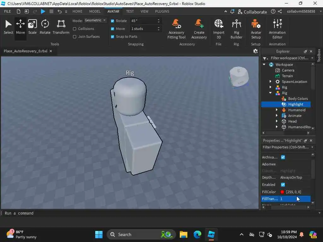Screen dimensions: 323x242
Task: Select the Camera item in Explorer
Action: 288,70
